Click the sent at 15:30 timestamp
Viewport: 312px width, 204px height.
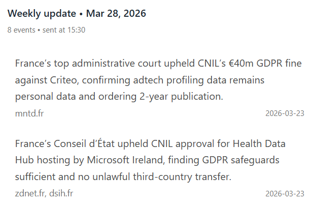click(67, 30)
